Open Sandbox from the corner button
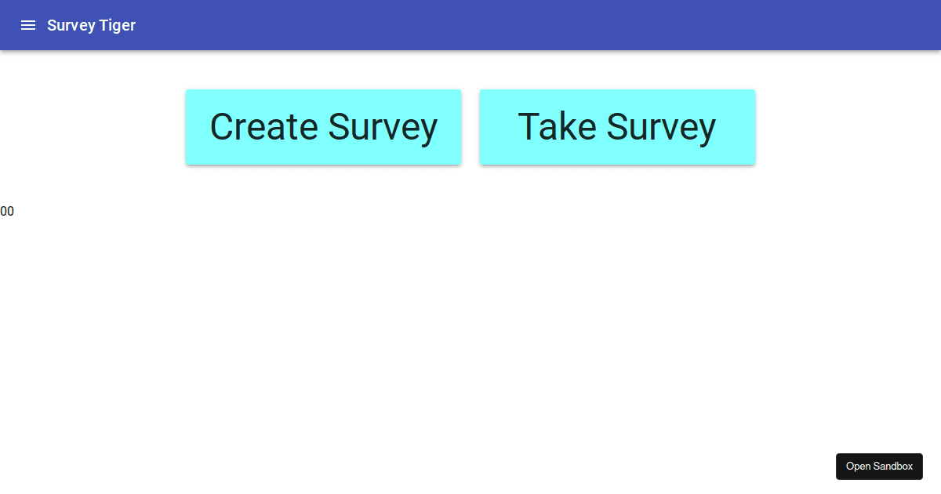941x494 pixels. click(x=879, y=466)
